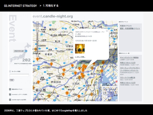Click the orange marker beside 大岡山 label
The image size is (153, 115).
coord(79,96)
